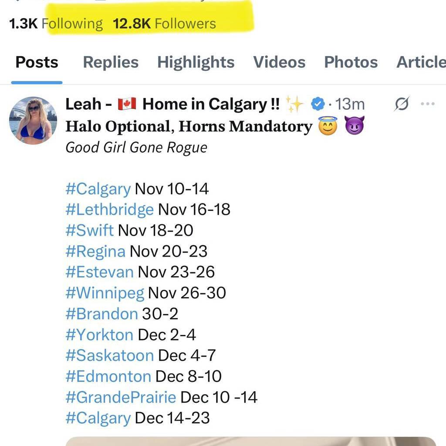Select the Posts tab
The width and height of the screenshot is (446, 446).
point(37,62)
